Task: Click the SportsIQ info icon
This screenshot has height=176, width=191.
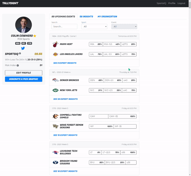Action: 20,53
